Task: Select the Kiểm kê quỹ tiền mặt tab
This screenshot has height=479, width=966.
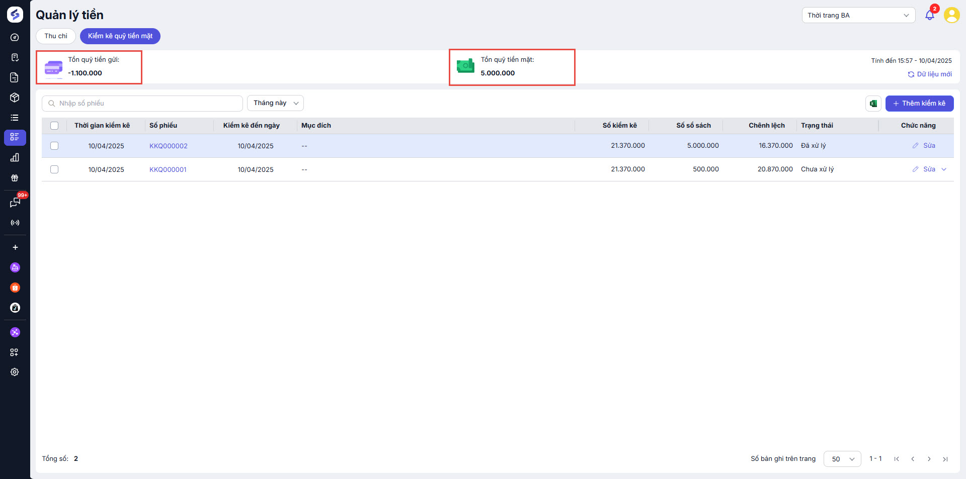Action: [120, 36]
